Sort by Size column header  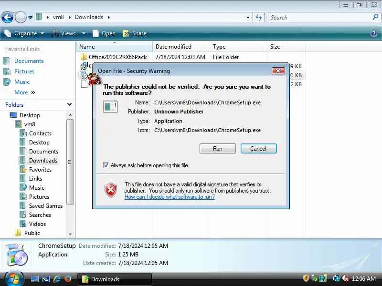(286, 47)
